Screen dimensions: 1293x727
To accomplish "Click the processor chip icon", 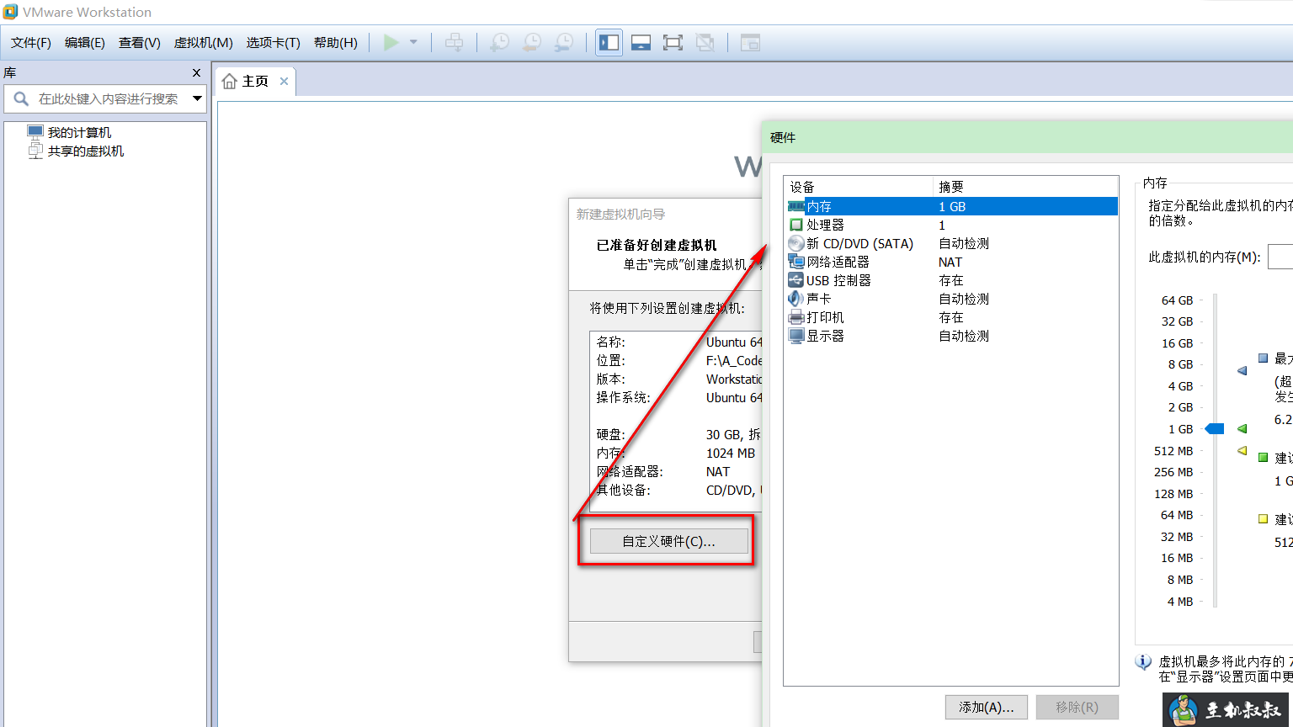I will tap(795, 225).
